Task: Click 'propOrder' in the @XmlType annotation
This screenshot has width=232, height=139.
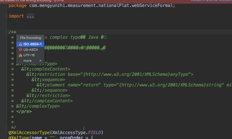Action: 71,137
